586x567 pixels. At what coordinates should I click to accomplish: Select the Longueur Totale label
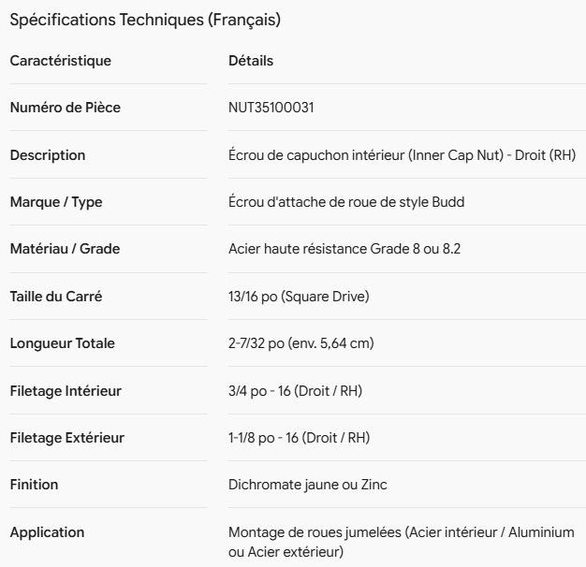pyautogui.click(x=63, y=343)
